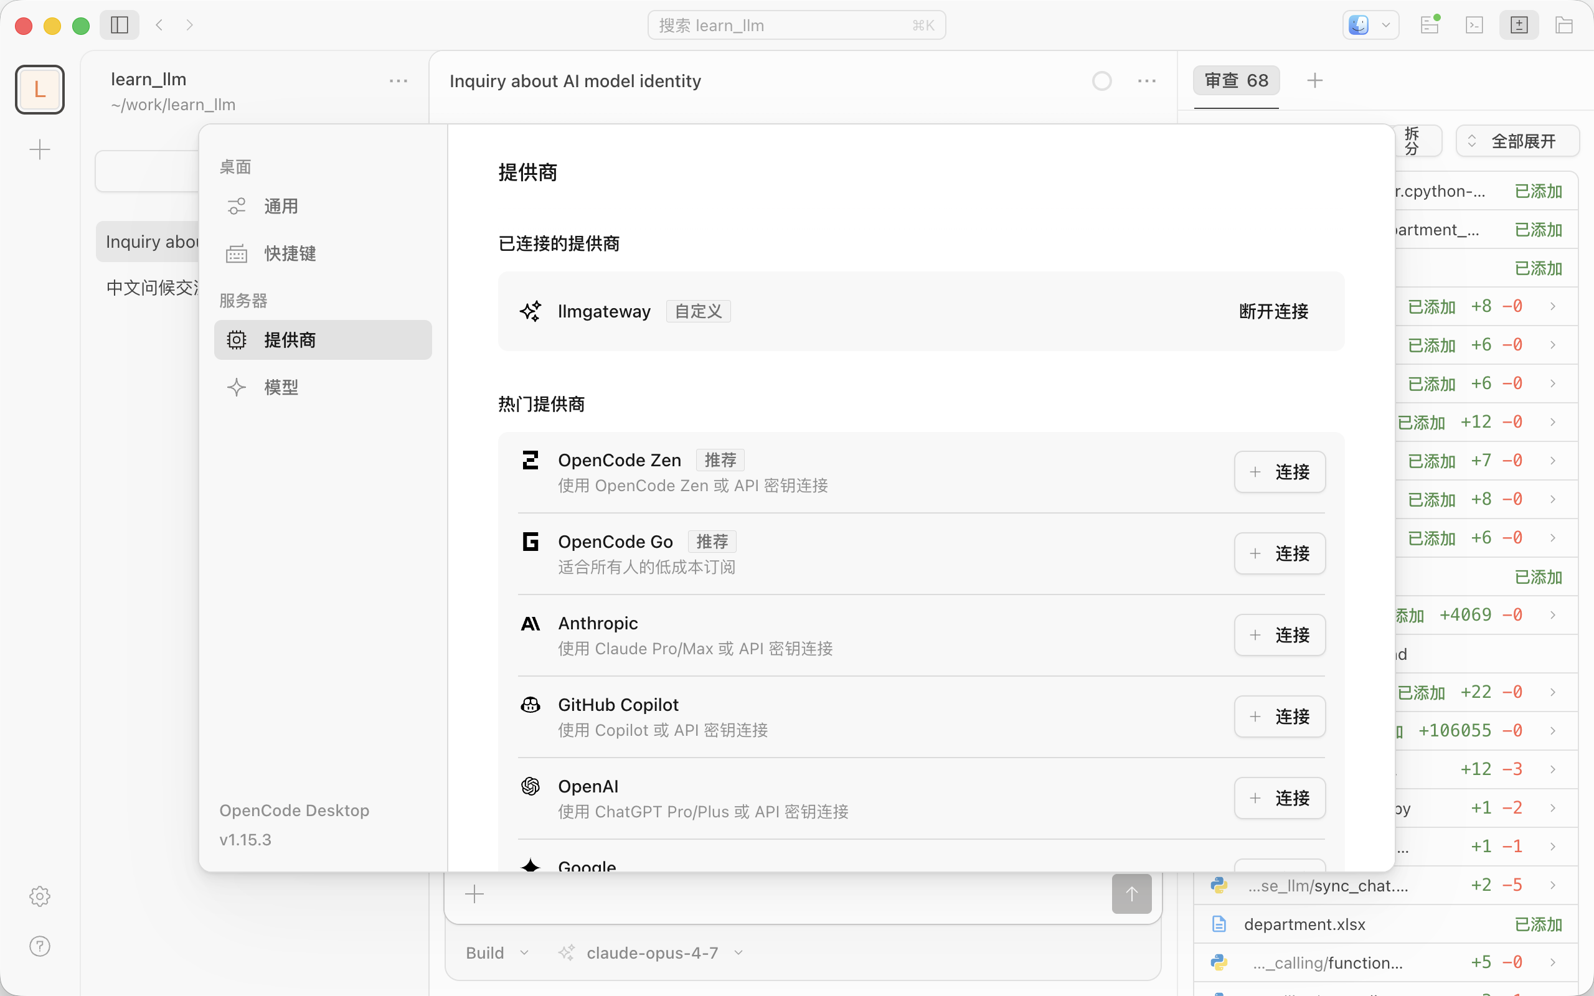Open session more options next to title
1594x996 pixels.
[x=1147, y=81]
